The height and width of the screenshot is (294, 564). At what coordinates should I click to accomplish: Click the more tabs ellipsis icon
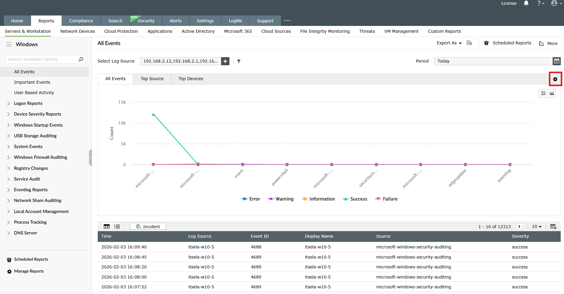click(x=287, y=21)
